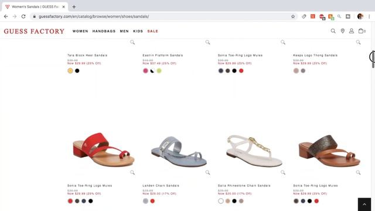Quick view the red Sonia Toe-Ring mules
Image resolution: width=375 pixels, height=211 pixels.
click(132, 172)
